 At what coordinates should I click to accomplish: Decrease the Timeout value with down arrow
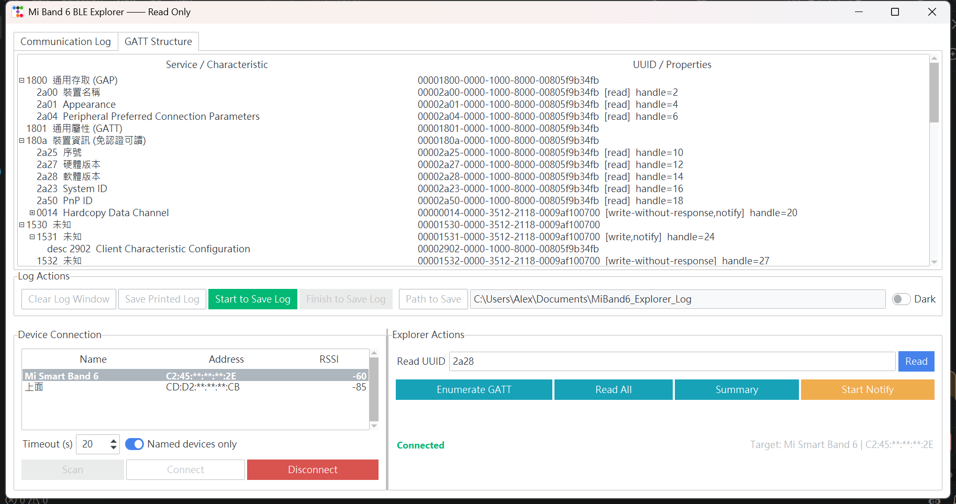point(114,448)
